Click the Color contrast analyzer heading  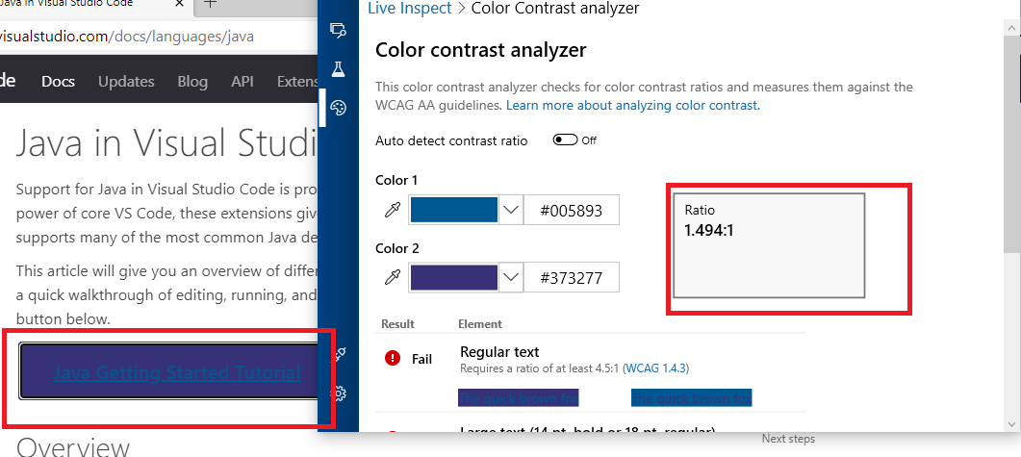point(481,50)
